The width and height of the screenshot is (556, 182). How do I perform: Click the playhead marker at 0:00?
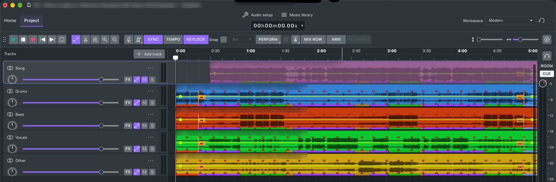click(175, 58)
